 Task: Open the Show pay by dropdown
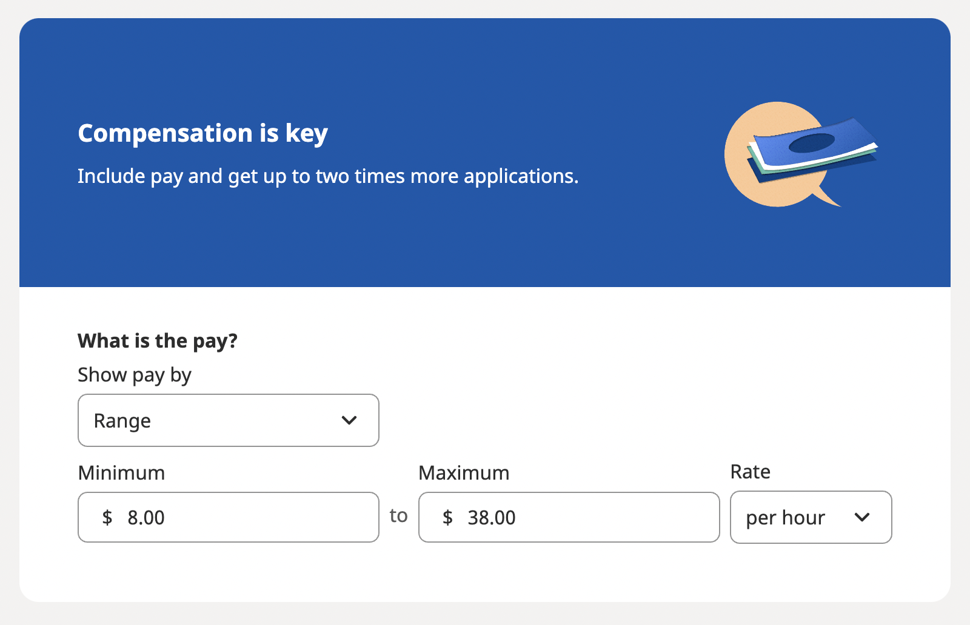point(229,420)
